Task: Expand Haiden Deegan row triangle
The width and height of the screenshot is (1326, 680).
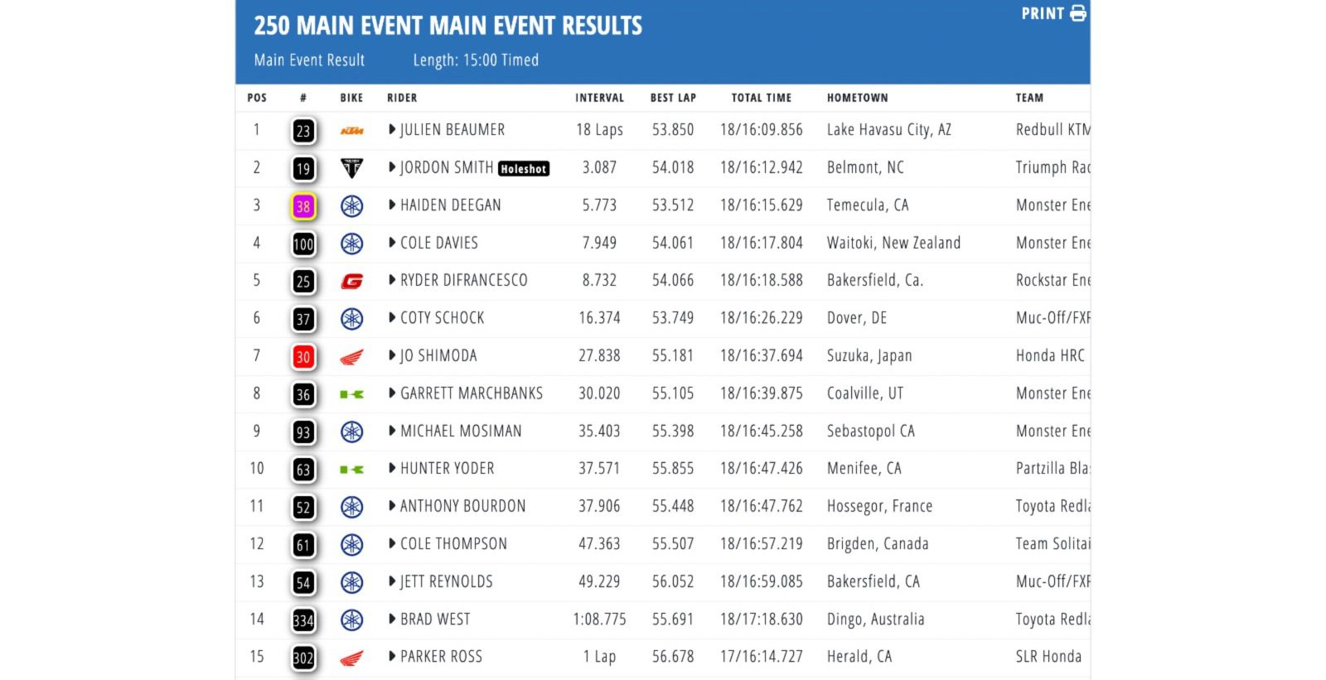Action: [392, 205]
